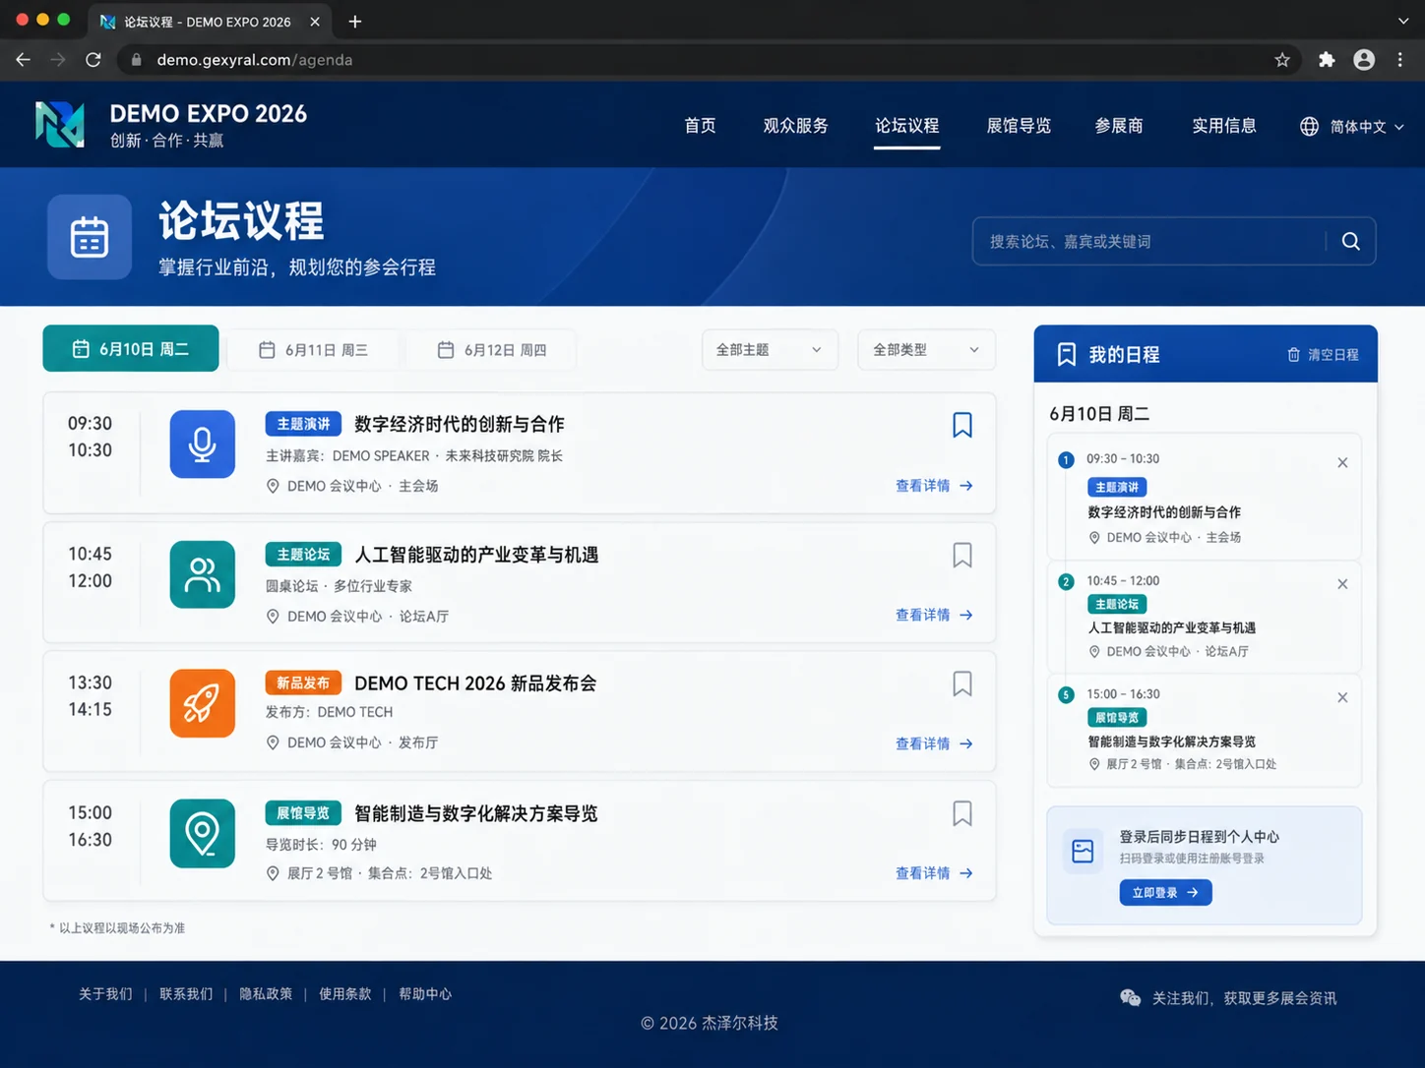
Task: Toggle bookmark for 数字经济时代的创新与合作
Action: [962, 425]
